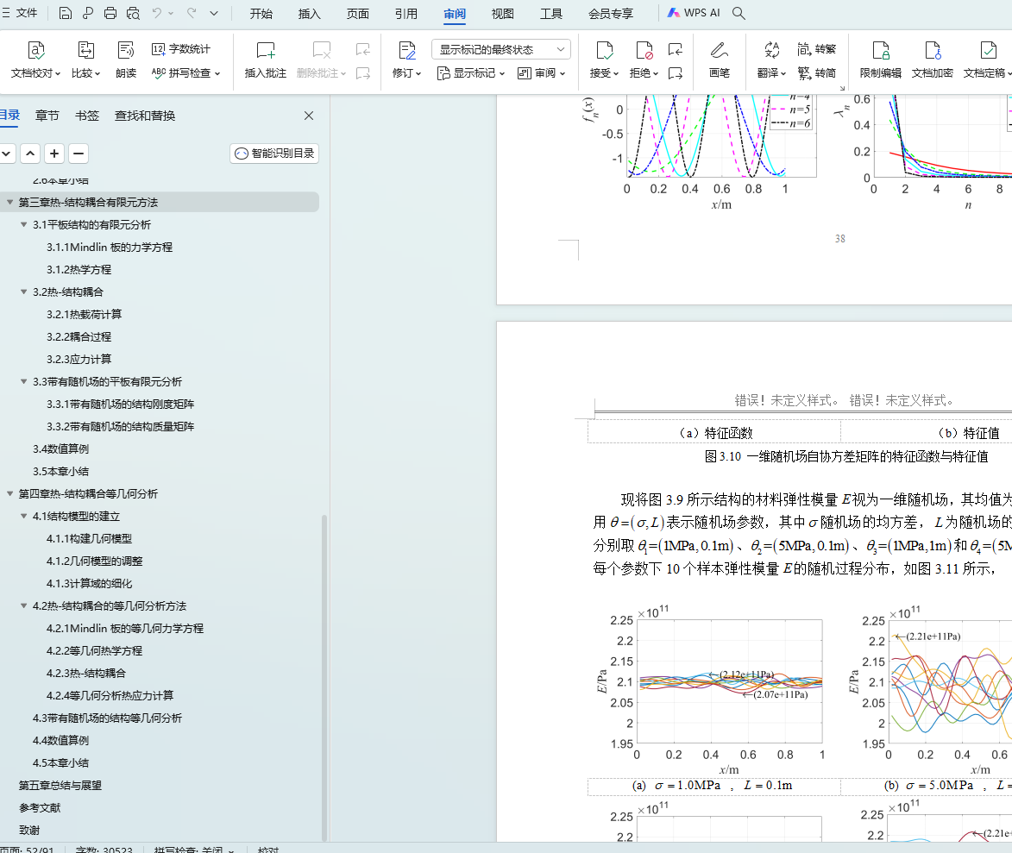Click 字数: 30523 in status bar
The width and height of the screenshot is (1012, 853).
tap(104, 850)
